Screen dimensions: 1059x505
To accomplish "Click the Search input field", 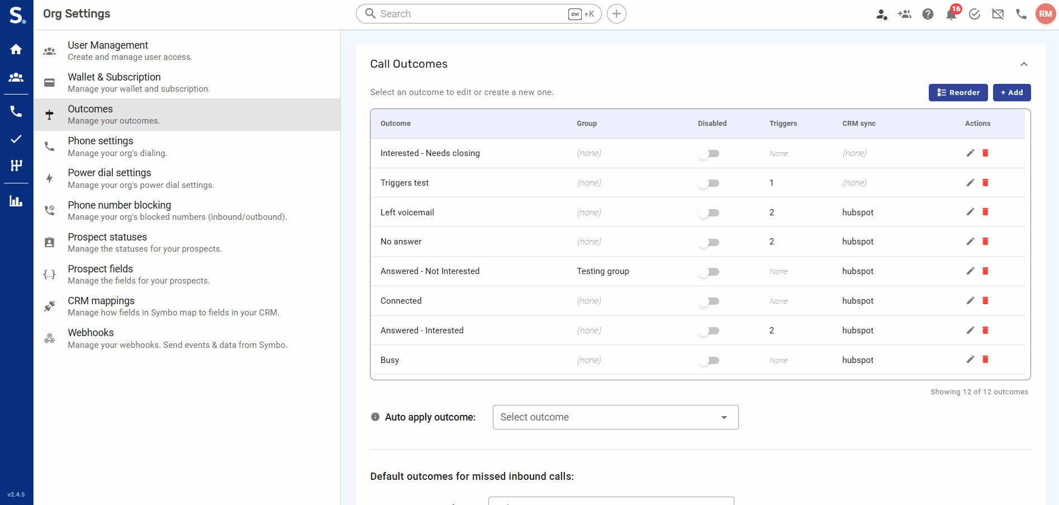I will pyautogui.click(x=469, y=14).
